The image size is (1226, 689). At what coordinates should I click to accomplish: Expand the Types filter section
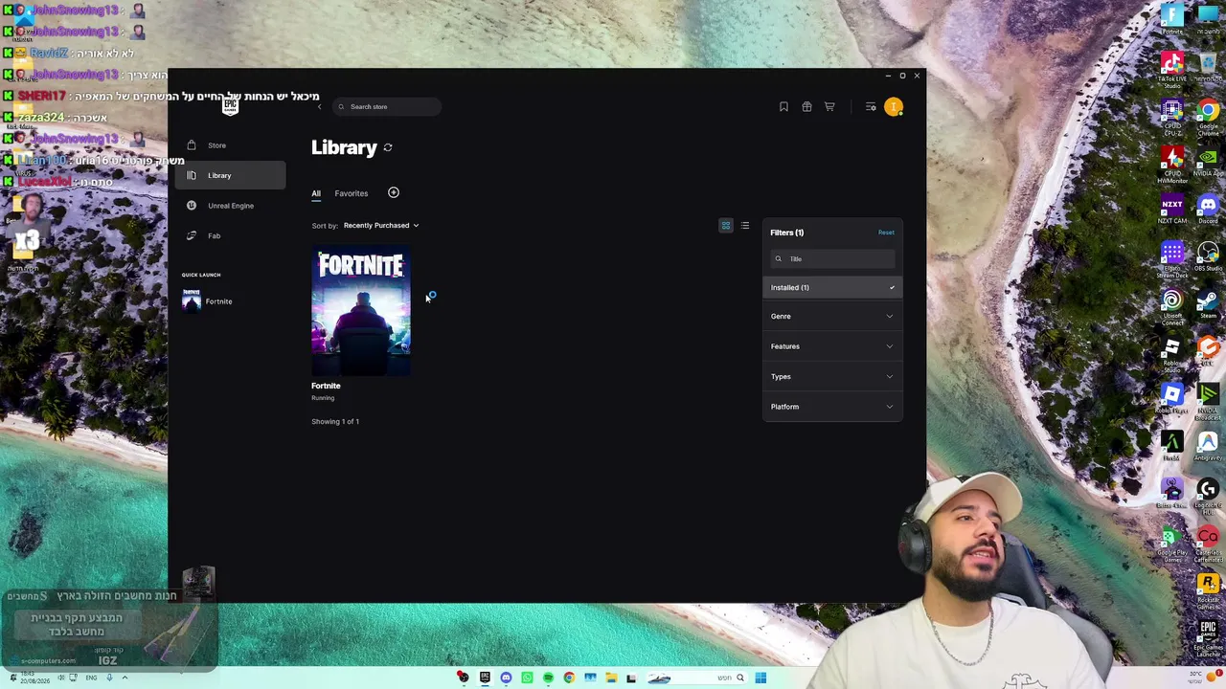point(832,376)
